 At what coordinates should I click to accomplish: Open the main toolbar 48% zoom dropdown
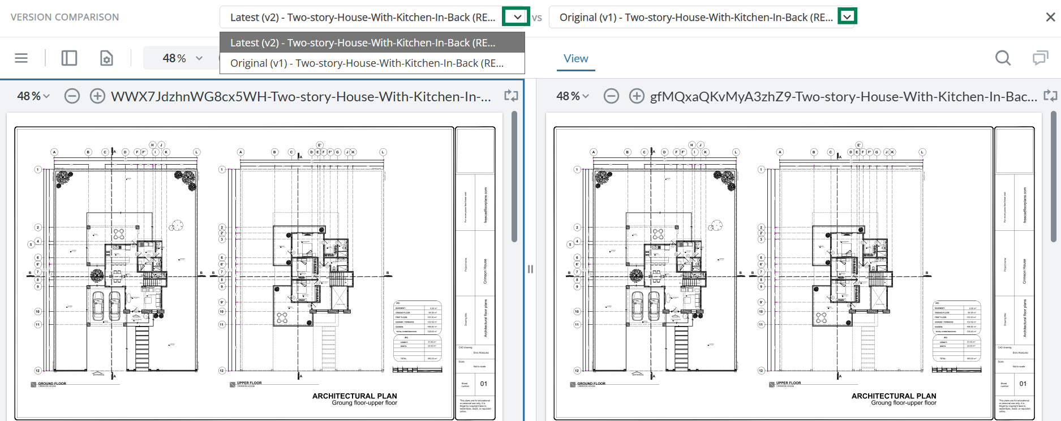182,58
